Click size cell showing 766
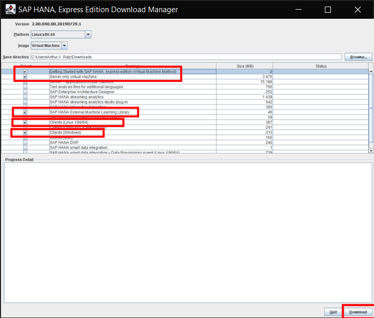 point(244,87)
